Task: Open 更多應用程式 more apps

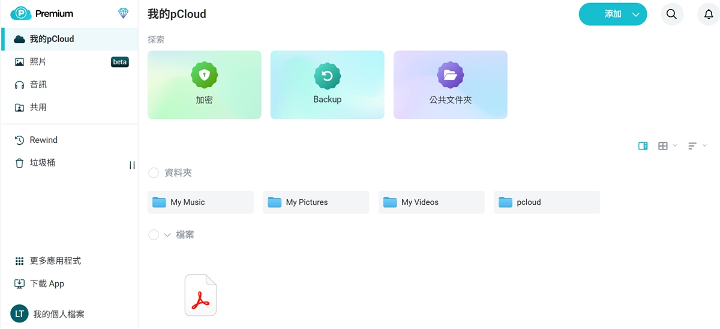Action: (55, 261)
